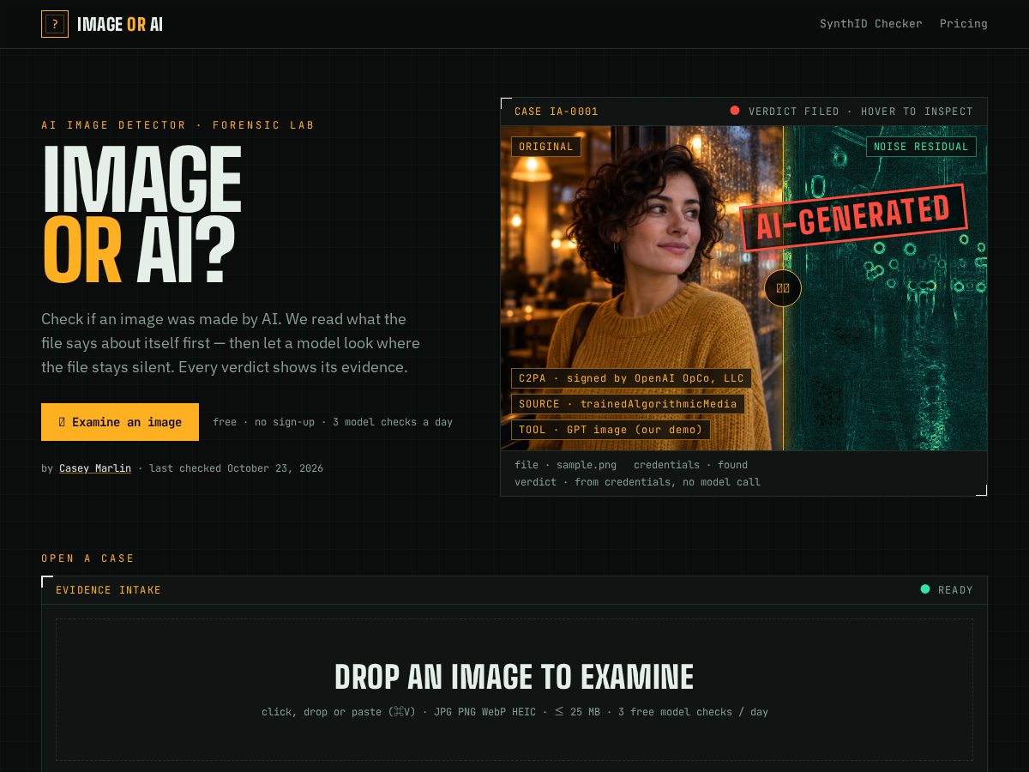The width and height of the screenshot is (1029, 772).
Task: Click AI IMAGE DETECTOR FORENSIC LAB tagline
Action: [x=178, y=125]
